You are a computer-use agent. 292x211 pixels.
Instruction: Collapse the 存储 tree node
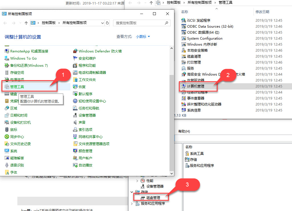132,192
